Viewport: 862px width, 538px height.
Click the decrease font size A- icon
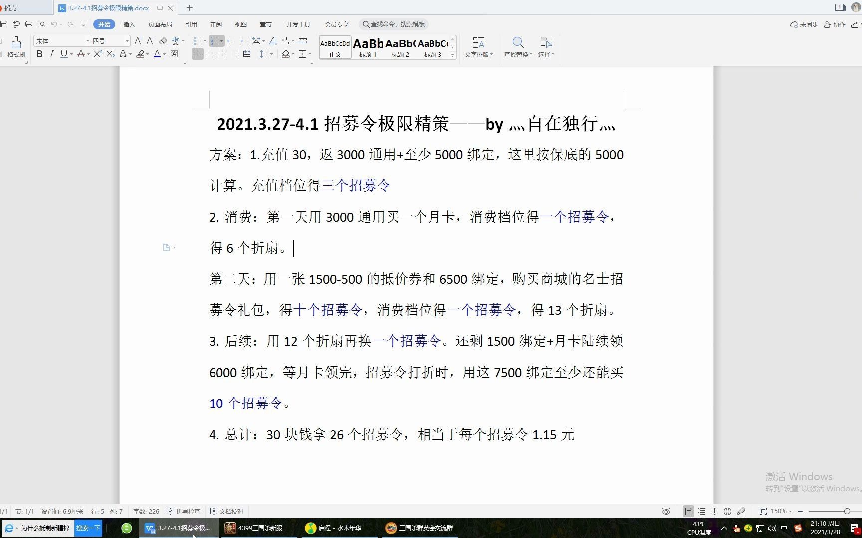coord(150,41)
